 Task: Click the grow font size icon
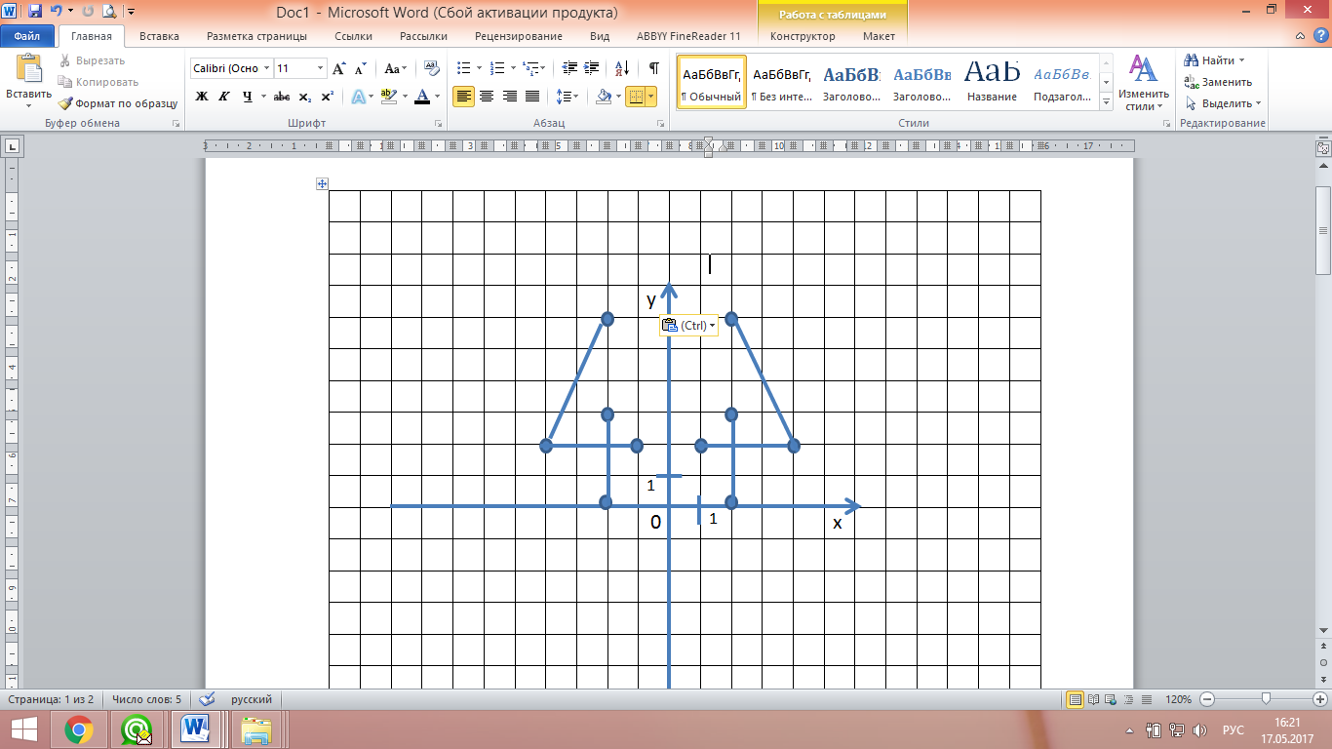pyautogui.click(x=338, y=68)
